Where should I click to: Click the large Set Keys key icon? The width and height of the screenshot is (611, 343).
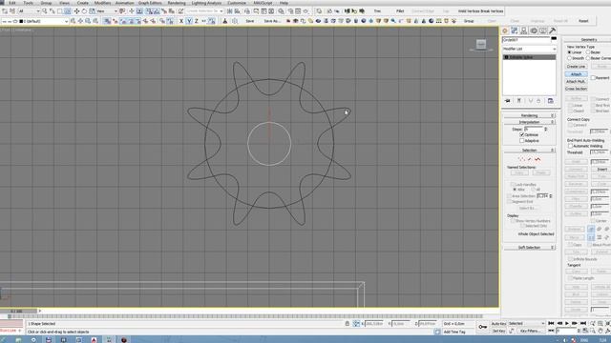click(x=482, y=327)
